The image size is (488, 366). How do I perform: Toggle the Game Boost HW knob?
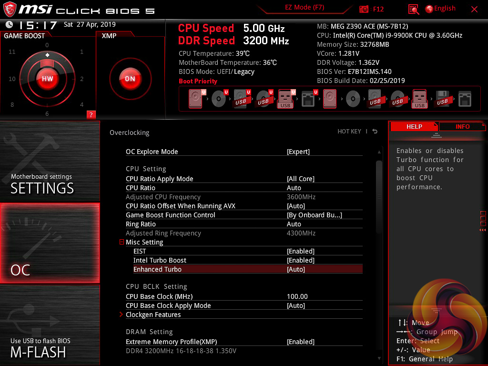pos(47,79)
